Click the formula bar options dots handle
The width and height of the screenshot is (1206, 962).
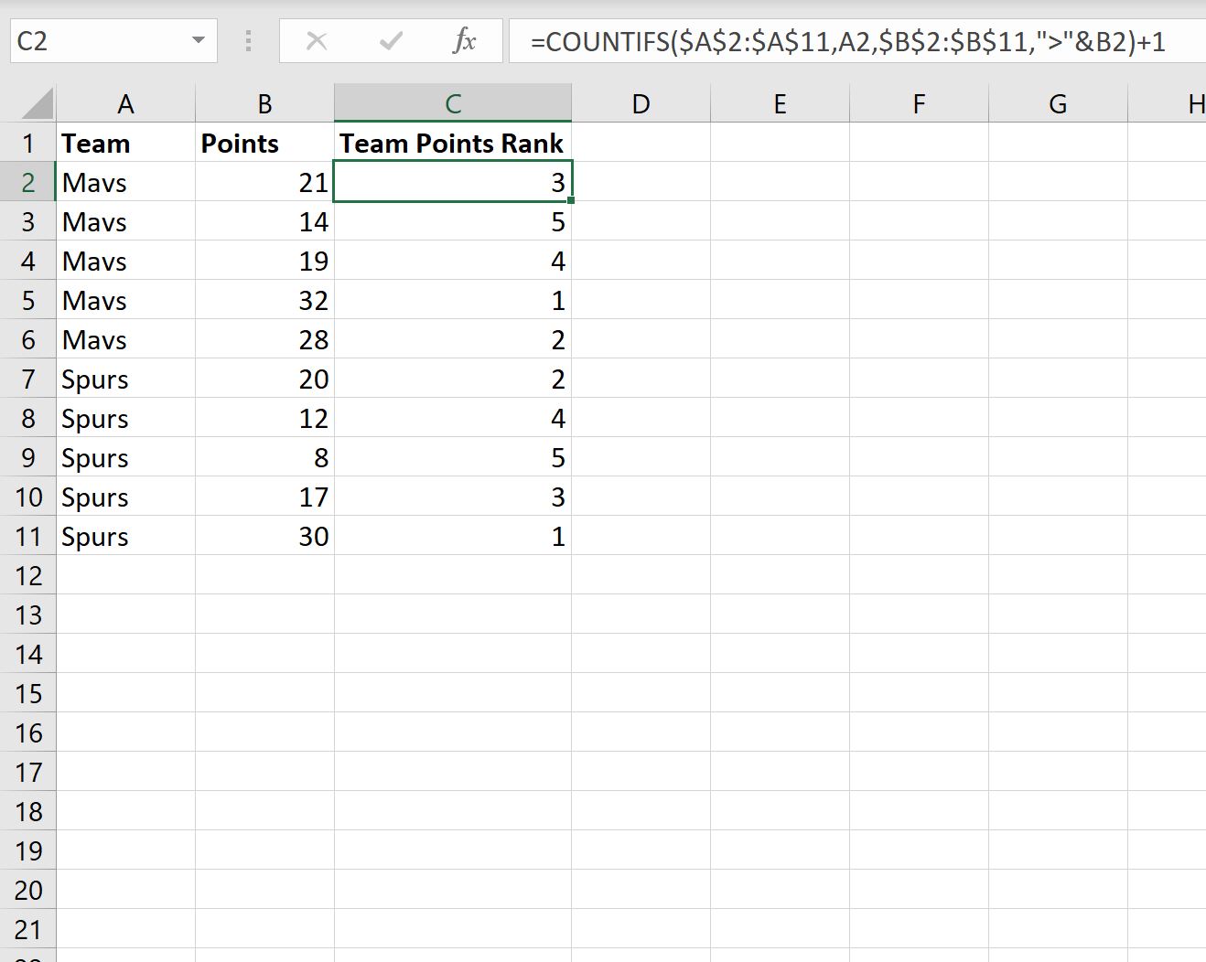tap(248, 41)
